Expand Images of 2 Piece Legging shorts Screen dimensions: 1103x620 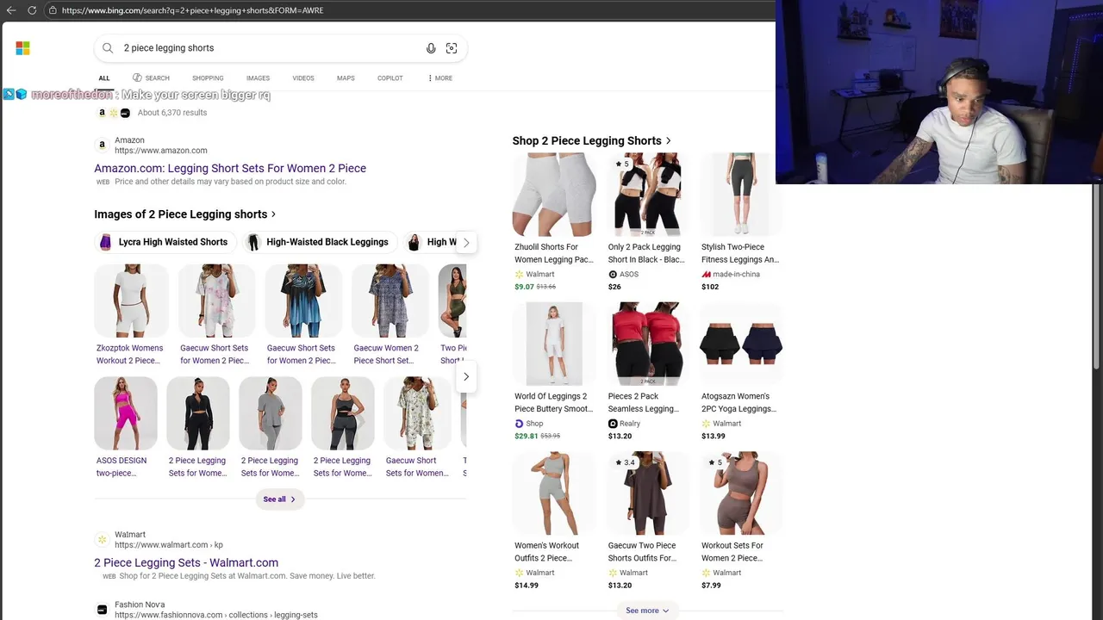(x=185, y=214)
